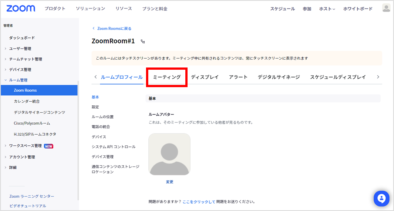Expand 詳細 in the sidebar
This screenshot has height=211, width=394.
point(13,168)
